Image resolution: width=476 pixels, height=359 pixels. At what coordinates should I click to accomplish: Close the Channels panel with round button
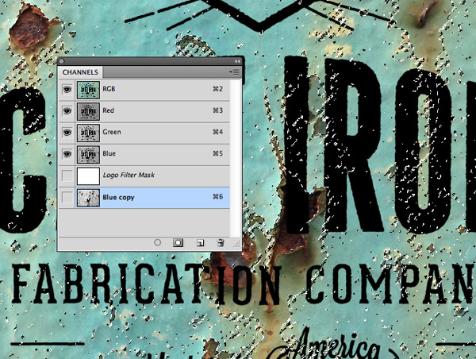coord(63,61)
